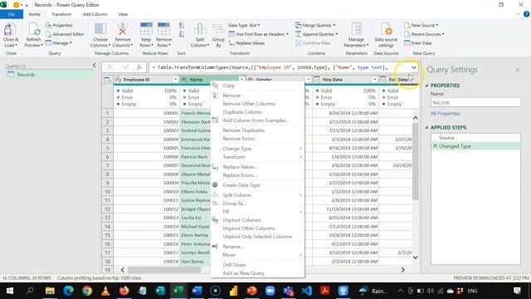Image resolution: width=531 pixels, height=299 pixels.
Task: Switch to the Transform tab
Action: click(61, 14)
